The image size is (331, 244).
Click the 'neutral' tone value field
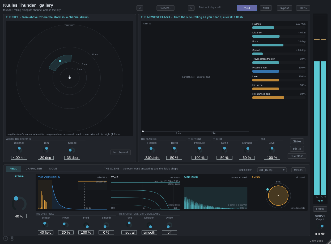tap(129, 232)
